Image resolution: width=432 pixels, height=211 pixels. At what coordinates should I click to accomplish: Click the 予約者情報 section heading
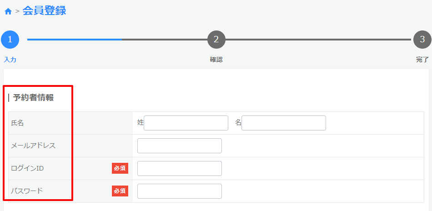click(x=33, y=98)
